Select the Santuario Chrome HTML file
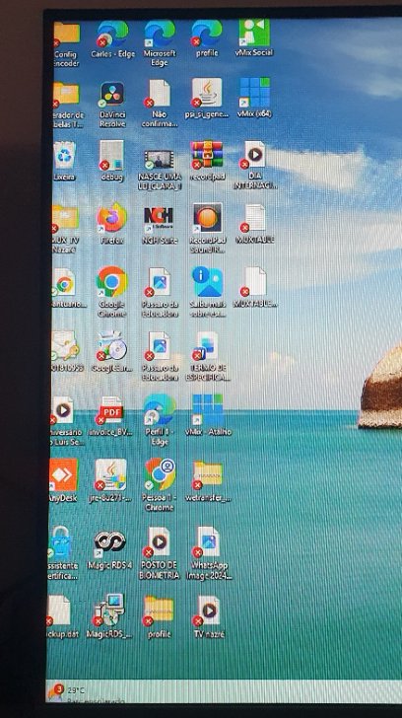402x718 pixels. [68, 288]
